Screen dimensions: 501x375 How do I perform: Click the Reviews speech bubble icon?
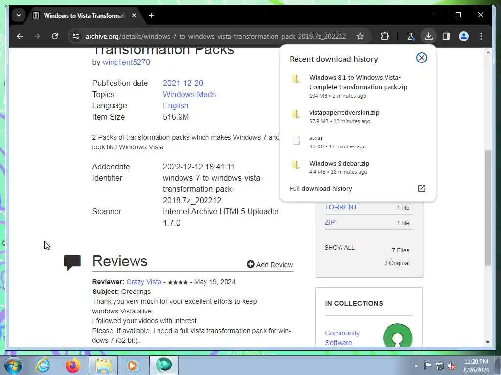pyautogui.click(x=72, y=262)
